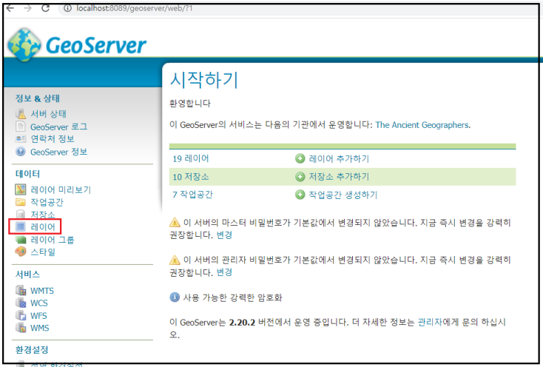
Task: Go back with the browser back arrow
Action: (x=10, y=7)
